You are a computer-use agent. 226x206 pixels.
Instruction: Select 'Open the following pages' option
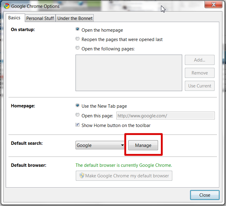click(78, 48)
